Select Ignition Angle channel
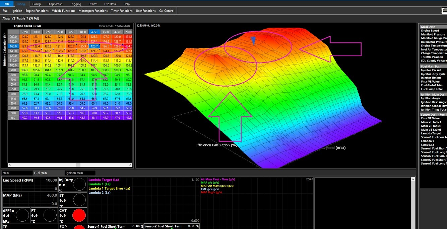The height and width of the screenshot is (229, 447). pyautogui.click(x=431, y=98)
